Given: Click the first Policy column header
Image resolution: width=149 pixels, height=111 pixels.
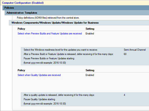Looking at the screenshot, I should point(21,29).
